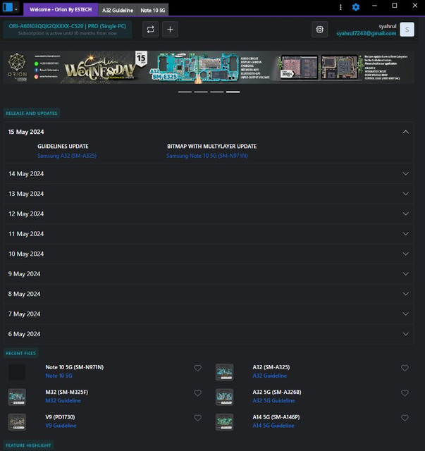Screen dimensions: 425x451
Task: Switch to the Note 10 5G tab
Action: tap(152, 11)
